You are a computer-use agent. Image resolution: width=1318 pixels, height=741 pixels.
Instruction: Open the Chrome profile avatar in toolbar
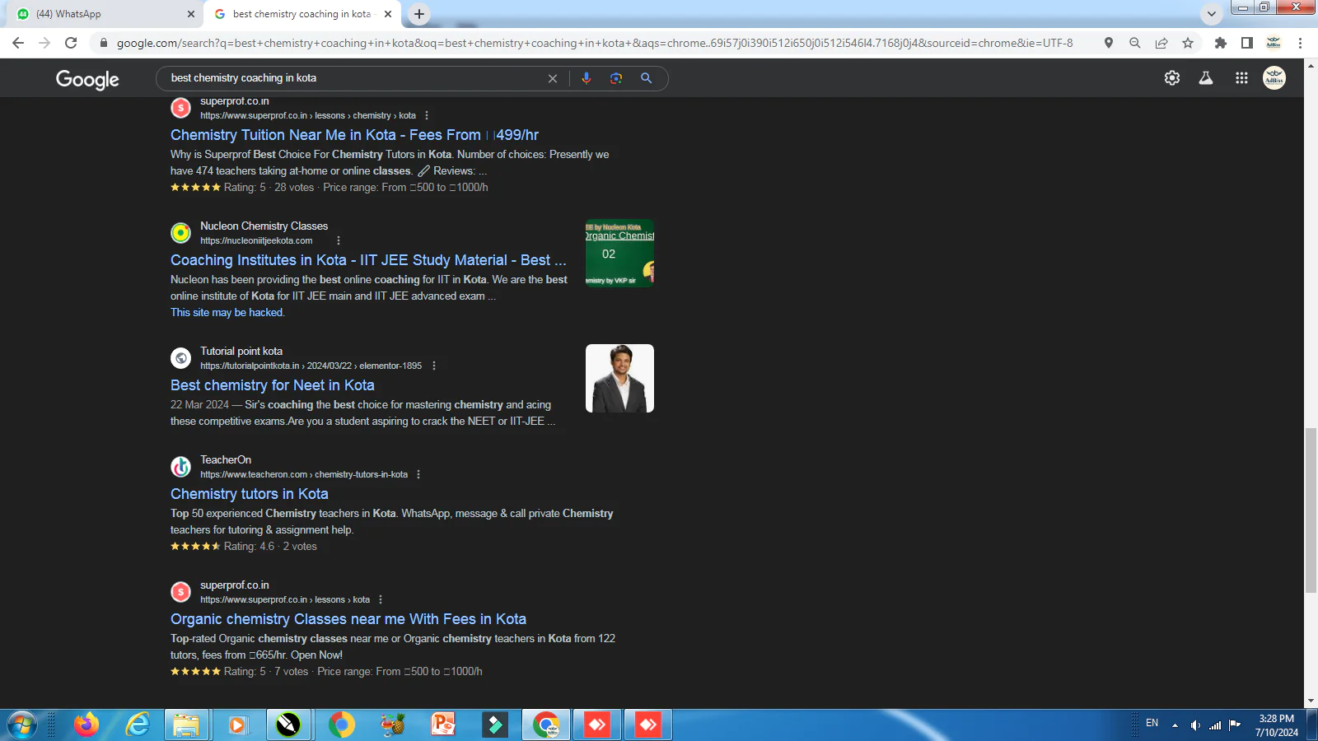1274,43
